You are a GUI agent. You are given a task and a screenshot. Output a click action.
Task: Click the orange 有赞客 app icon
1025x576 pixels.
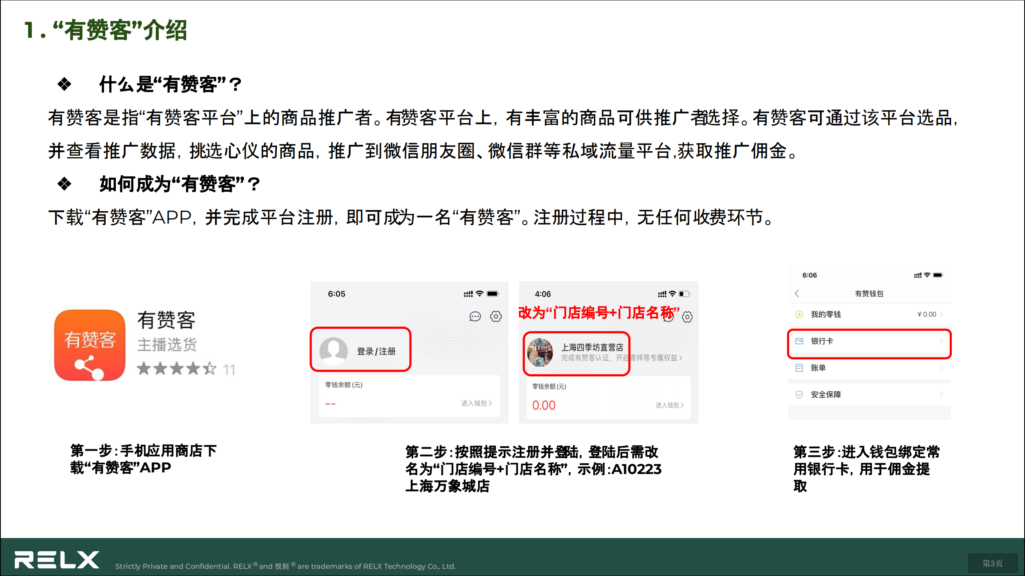pyautogui.click(x=90, y=345)
